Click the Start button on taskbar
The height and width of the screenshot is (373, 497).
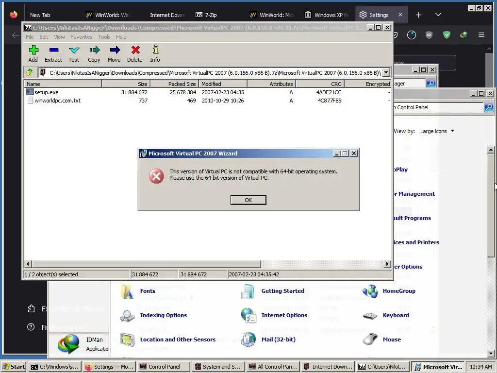14,367
